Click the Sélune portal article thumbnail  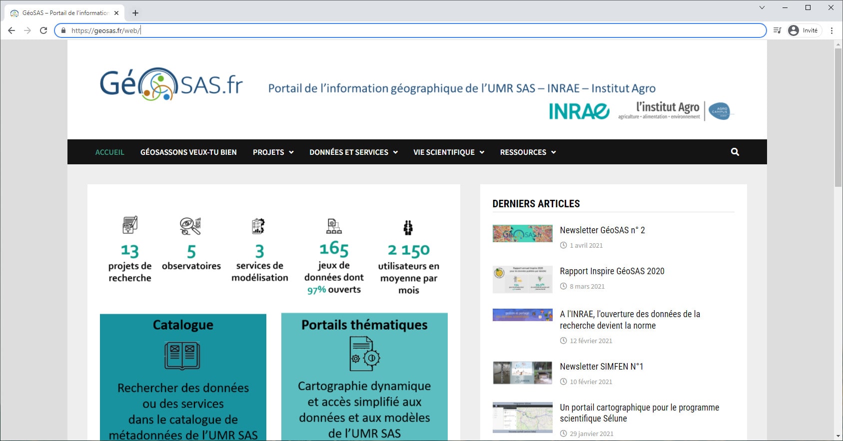pyautogui.click(x=522, y=418)
